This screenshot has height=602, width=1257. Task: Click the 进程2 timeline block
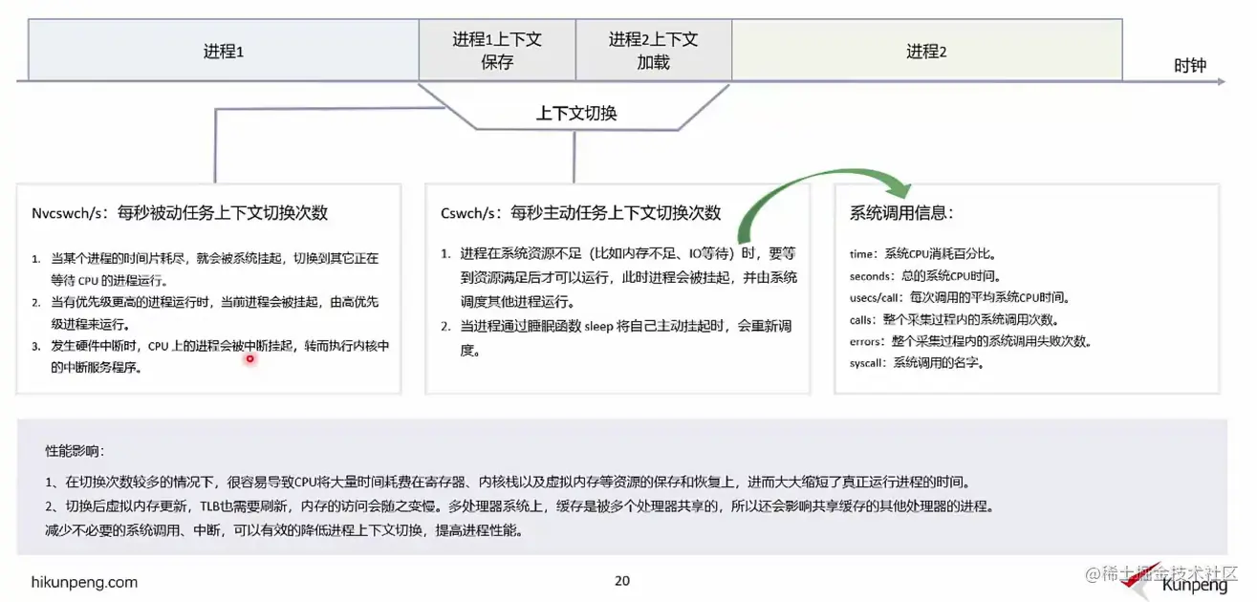coord(926,51)
